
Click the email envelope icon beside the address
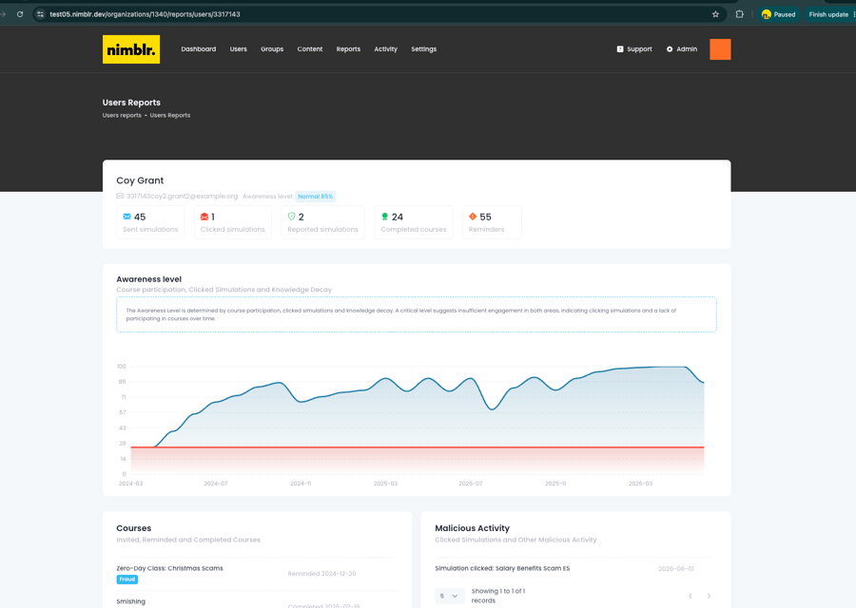pyautogui.click(x=120, y=197)
